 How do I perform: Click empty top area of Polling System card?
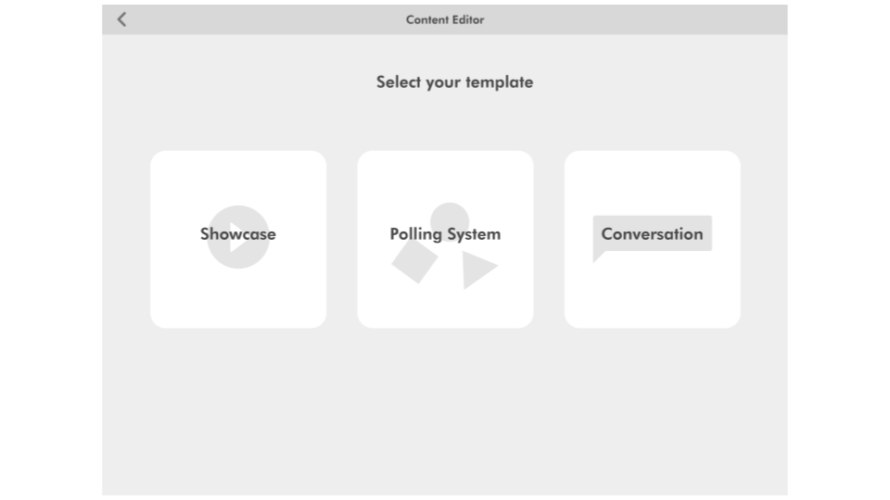pyautogui.click(x=446, y=175)
